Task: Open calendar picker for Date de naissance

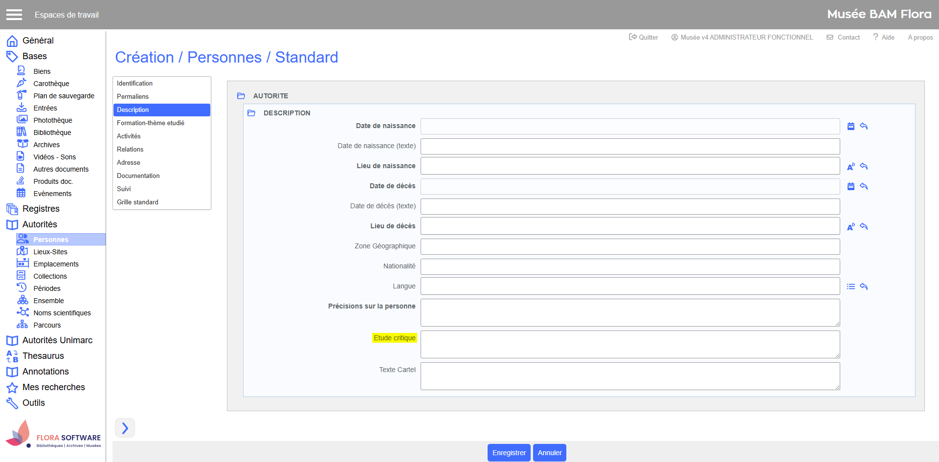Action: pos(850,126)
